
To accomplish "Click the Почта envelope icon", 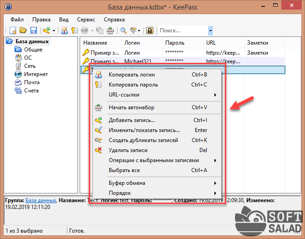I will coord(18,82).
